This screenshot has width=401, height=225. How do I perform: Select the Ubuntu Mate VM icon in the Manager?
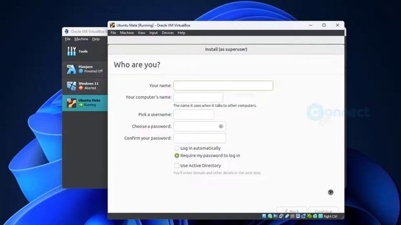pos(71,102)
